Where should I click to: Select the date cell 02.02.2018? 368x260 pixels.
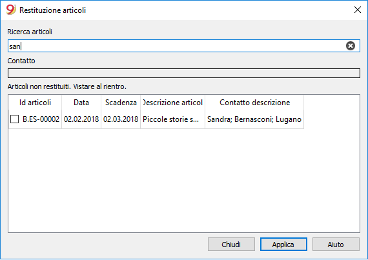(81, 119)
